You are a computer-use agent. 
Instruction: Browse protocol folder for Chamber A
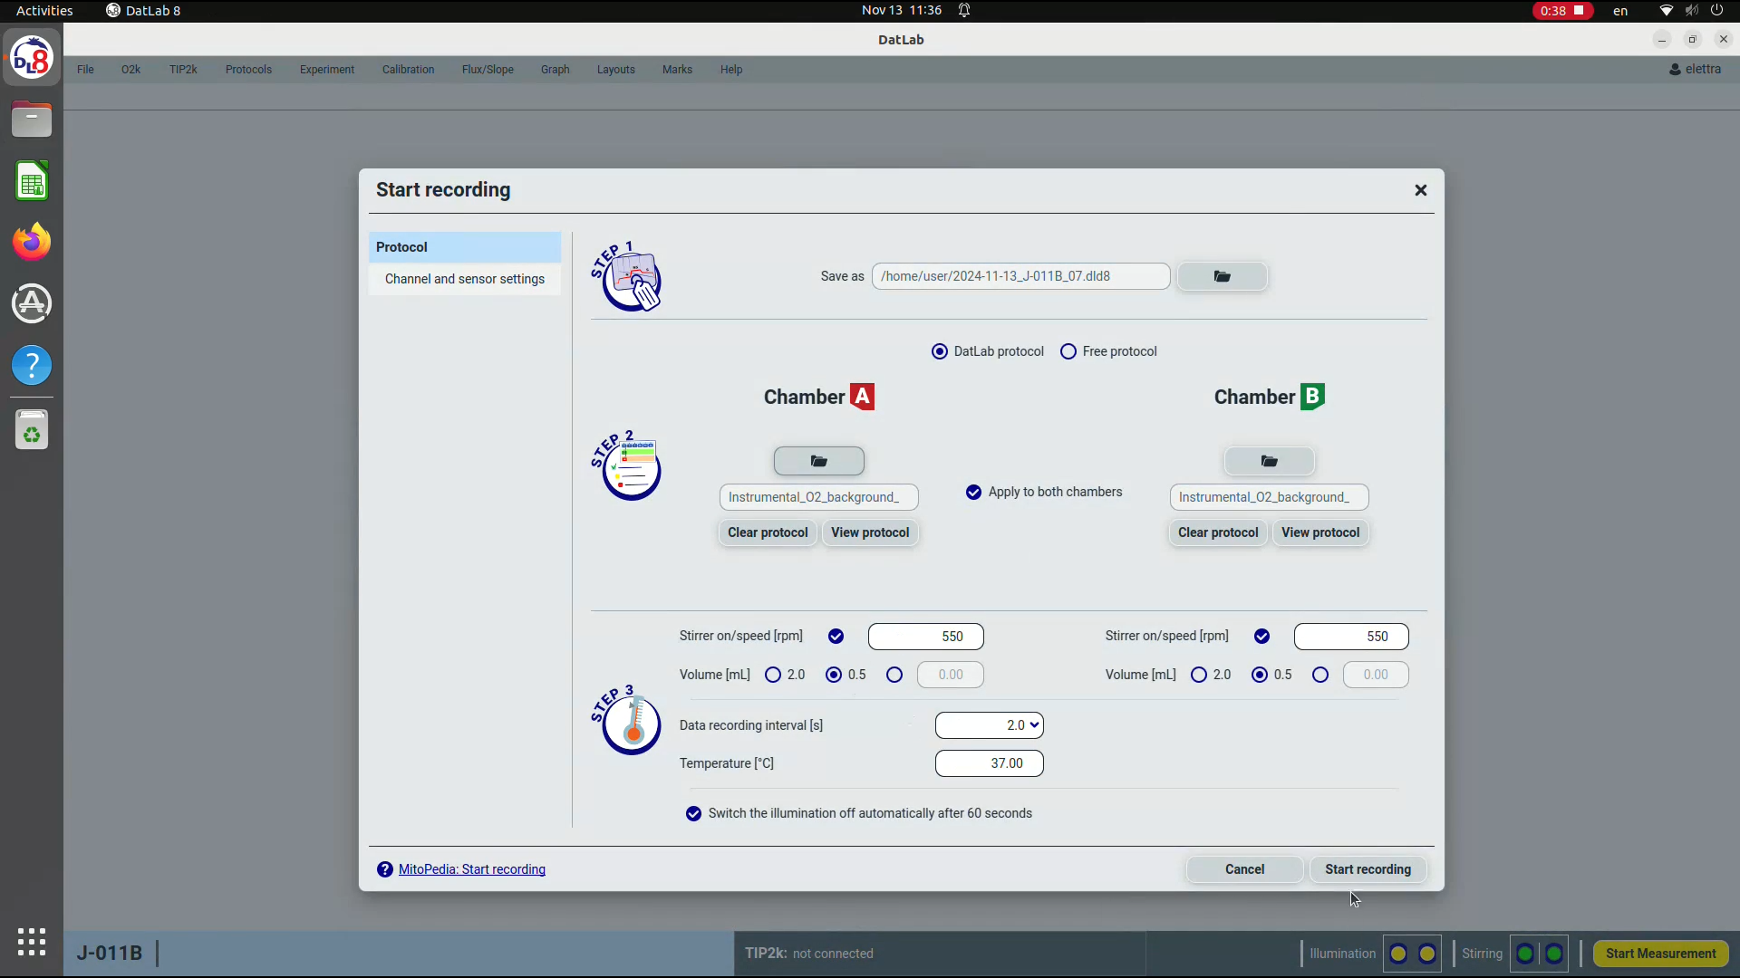[x=818, y=461]
